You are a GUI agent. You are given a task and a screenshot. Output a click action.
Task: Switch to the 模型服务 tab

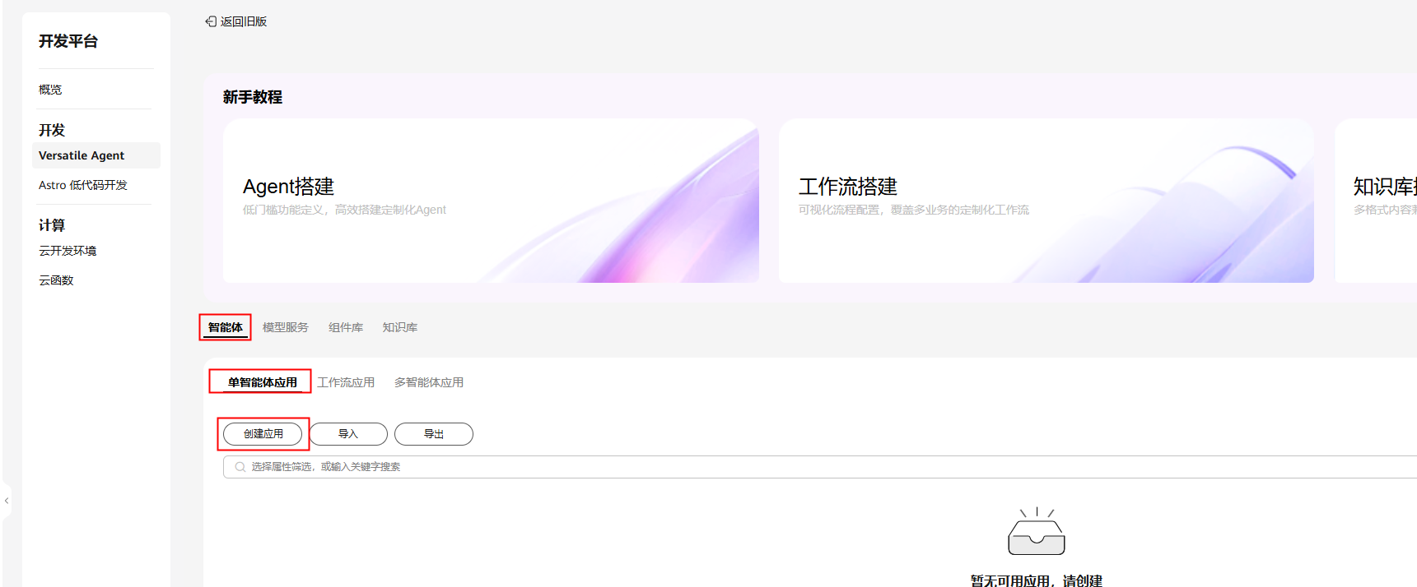(285, 327)
